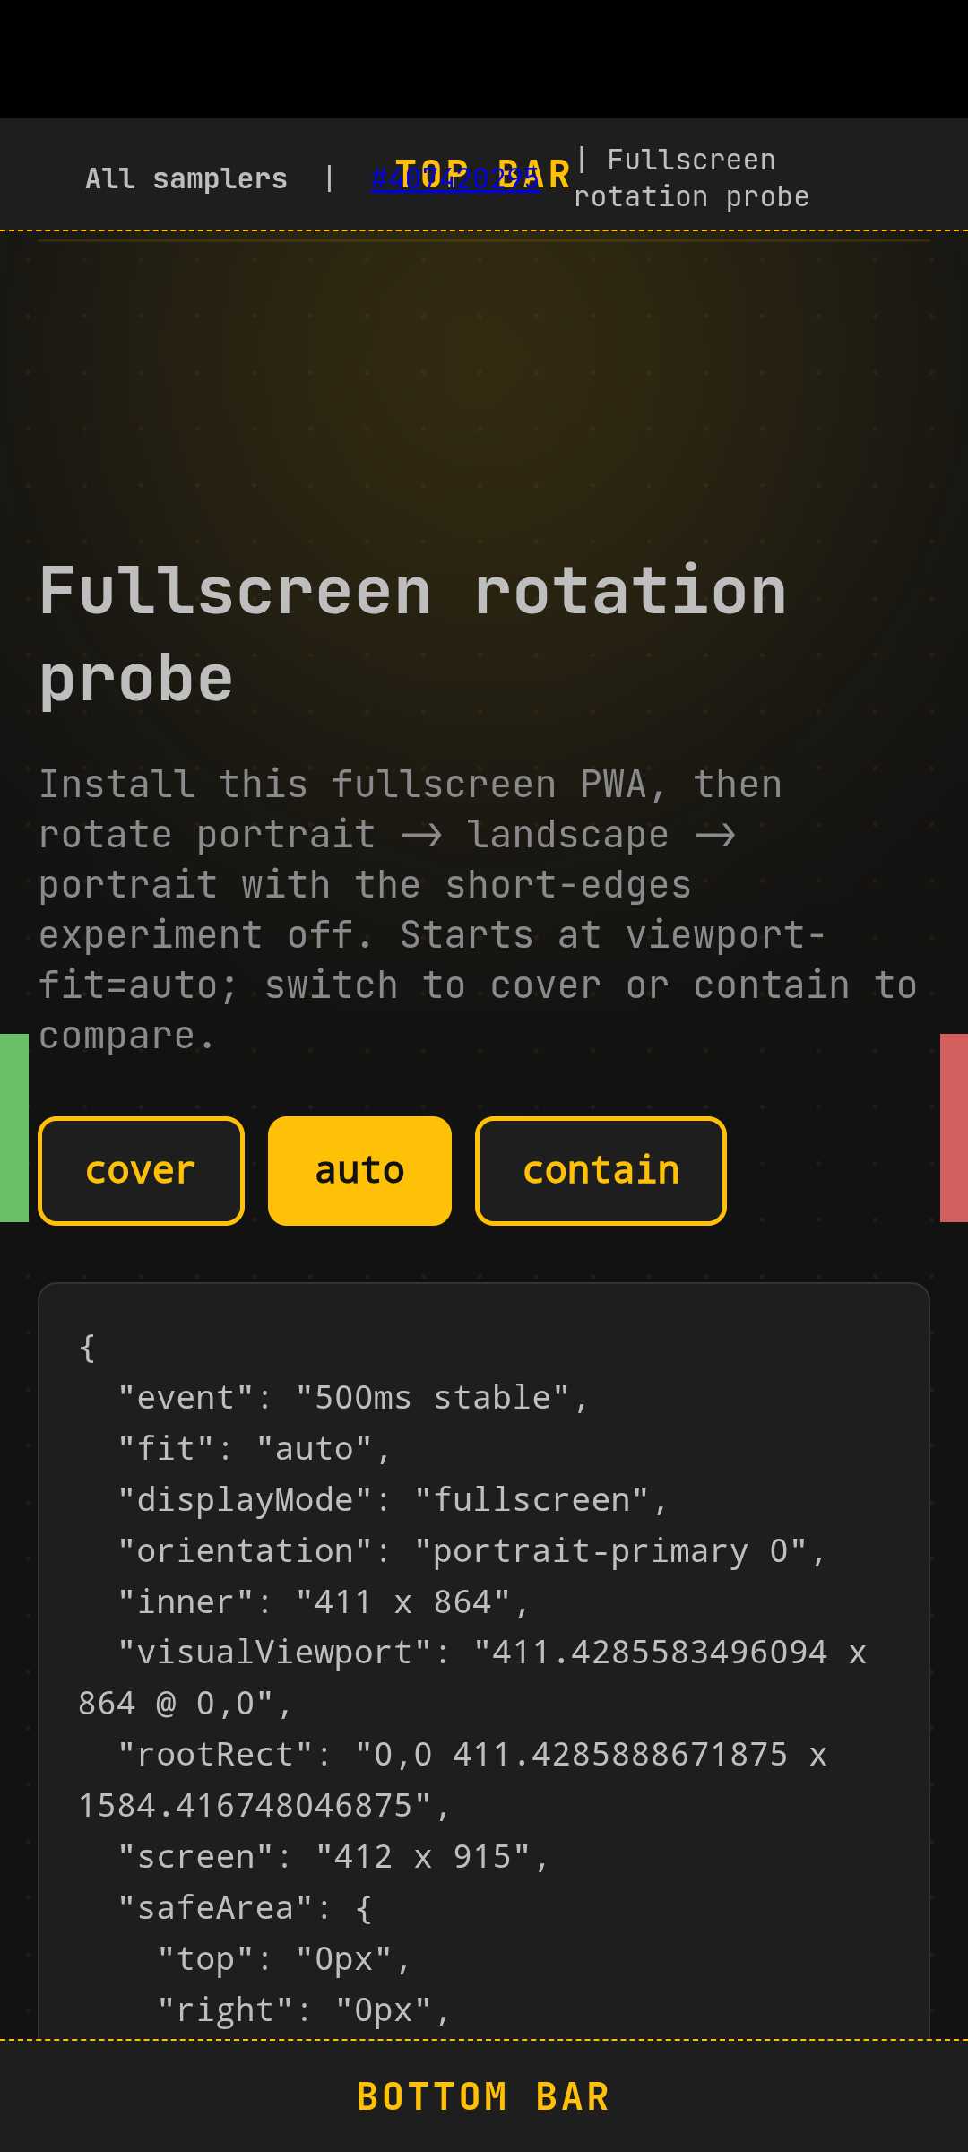Click the "orientation" portrait-primary line

471,1550
